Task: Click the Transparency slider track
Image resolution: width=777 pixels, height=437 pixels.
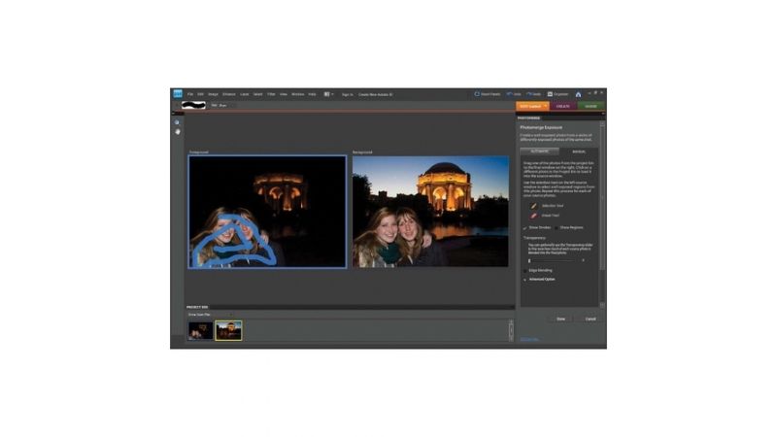Action: (x=556, y=260)
